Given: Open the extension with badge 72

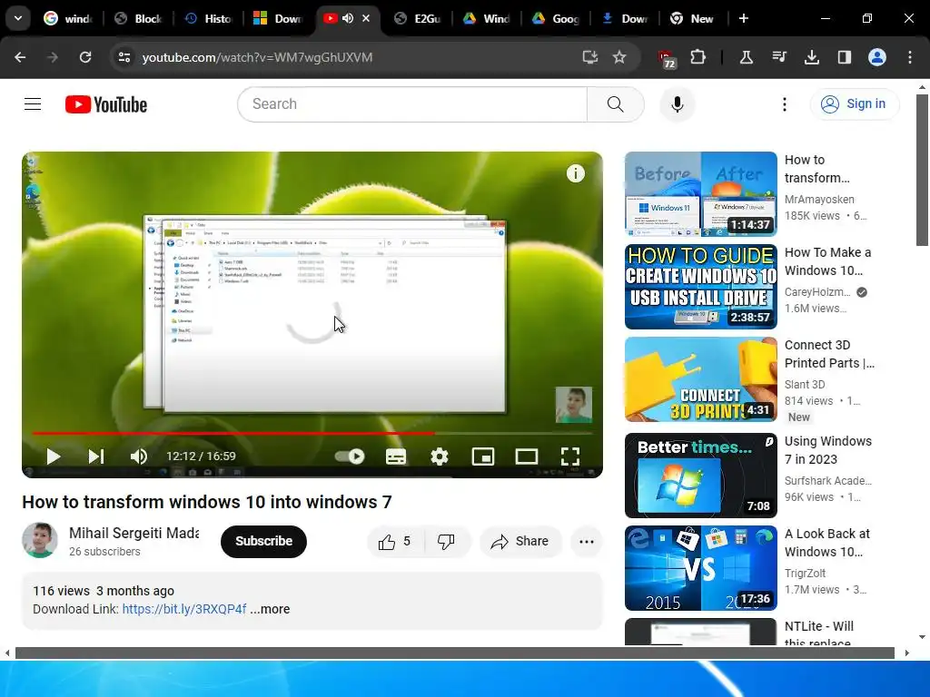Looking at the screenshot, I should pyautogui.click(x=668, y=59).
